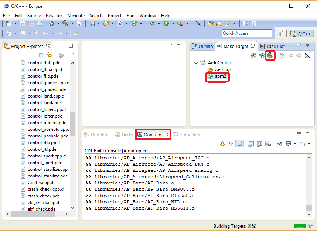The image size is (317, 231).
Task: Collapse all in Project Explorer
Action: click(x=42, y=55)
